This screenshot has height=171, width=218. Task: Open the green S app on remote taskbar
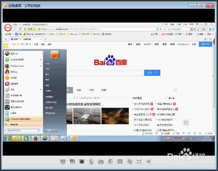26,138
